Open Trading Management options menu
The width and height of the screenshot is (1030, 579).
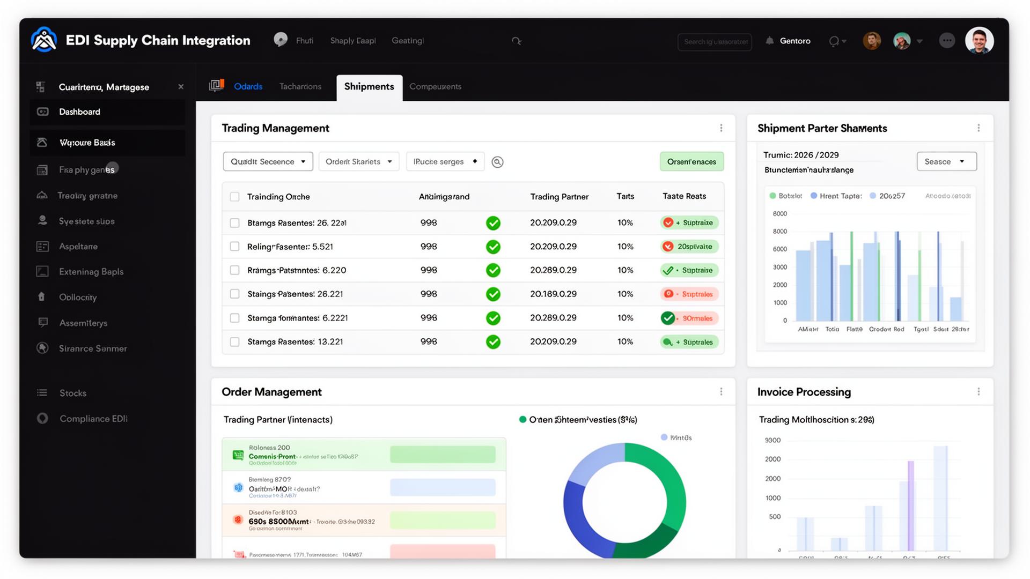click(x=721, y=128)
